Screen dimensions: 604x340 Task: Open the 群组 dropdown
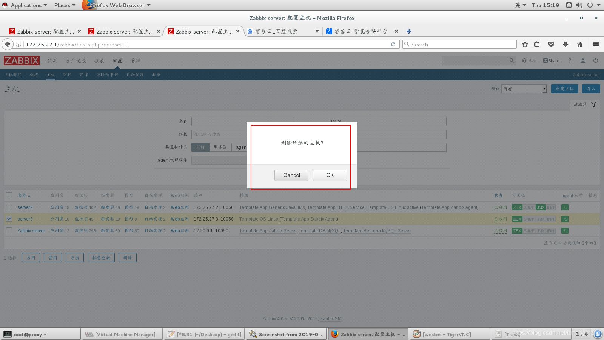524,89
